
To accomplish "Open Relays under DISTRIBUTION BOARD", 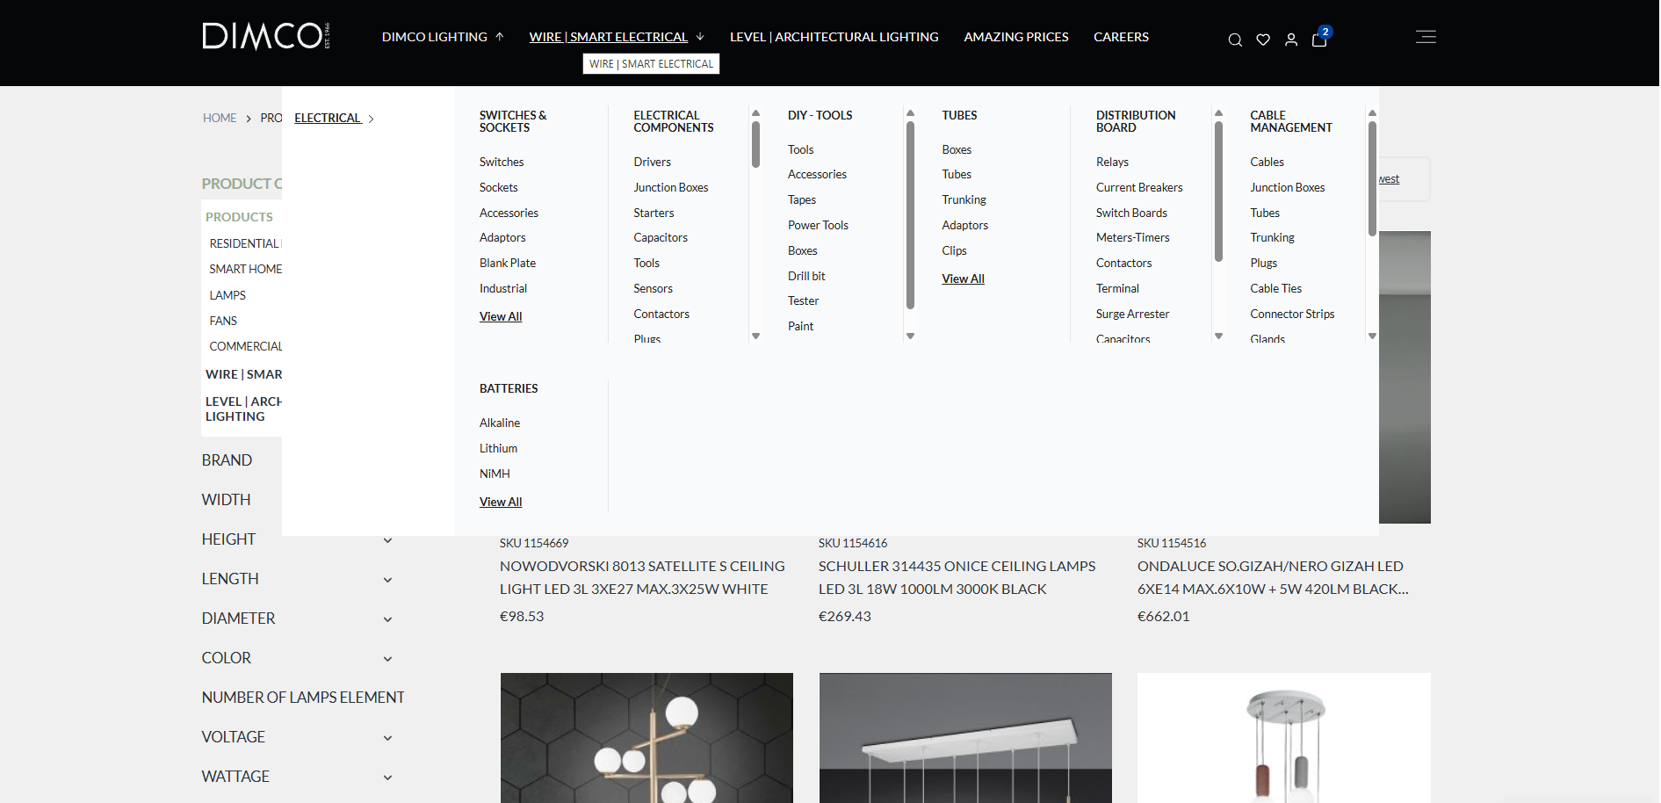I will tap(1112, 162).
